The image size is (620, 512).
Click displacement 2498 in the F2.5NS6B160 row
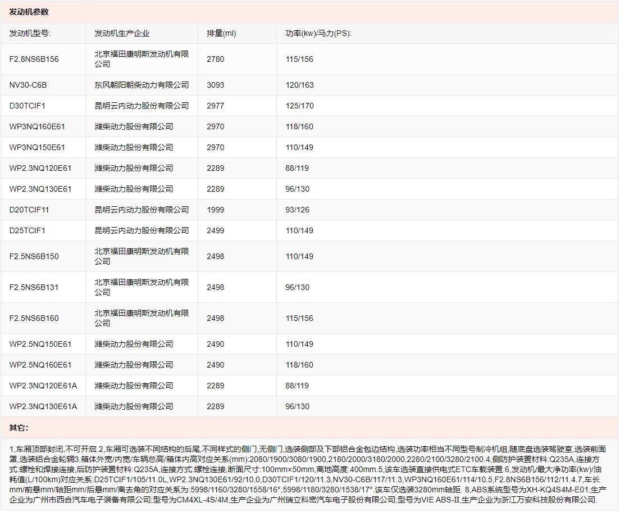coord(216,318)
